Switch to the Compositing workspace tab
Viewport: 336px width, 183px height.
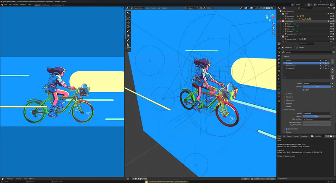point(56,5)
